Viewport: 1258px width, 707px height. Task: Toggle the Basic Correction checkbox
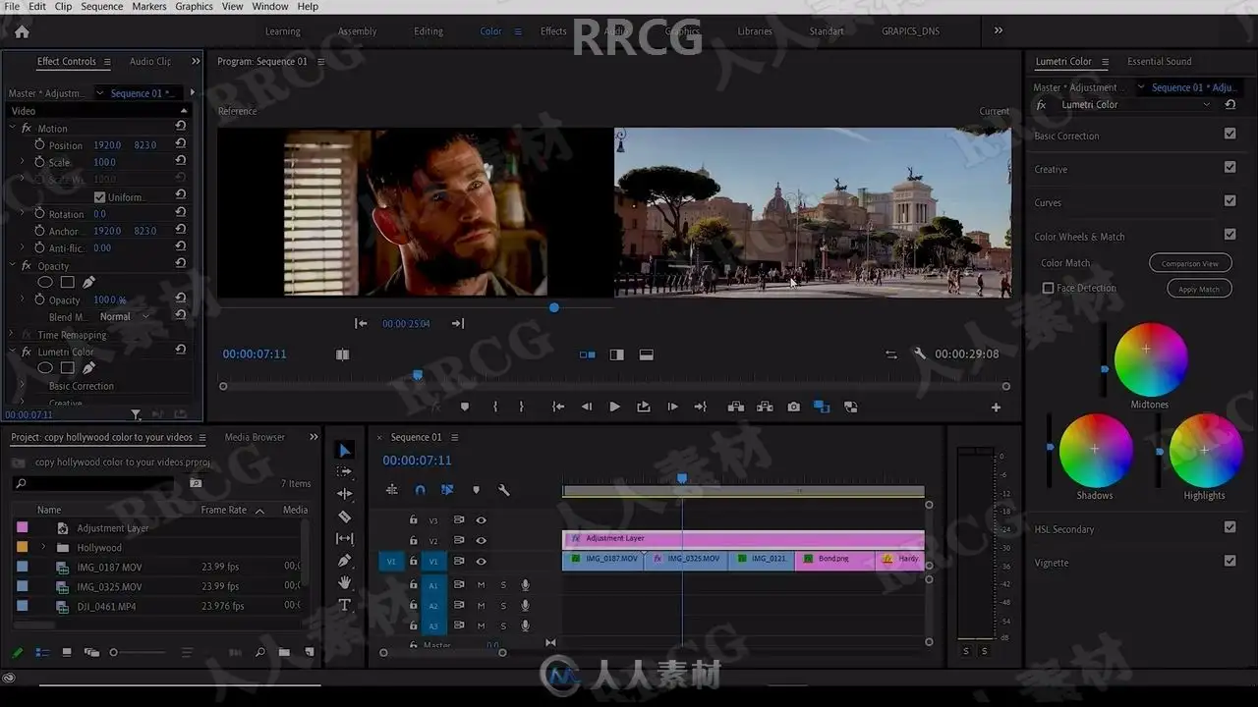pos(1229,134)
